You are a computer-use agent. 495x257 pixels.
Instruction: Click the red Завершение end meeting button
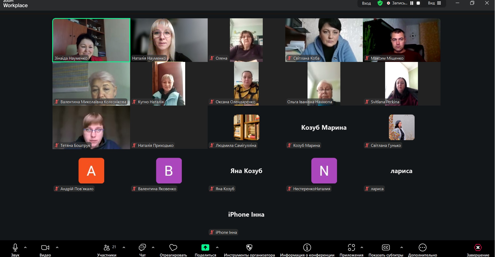(478, 248)
